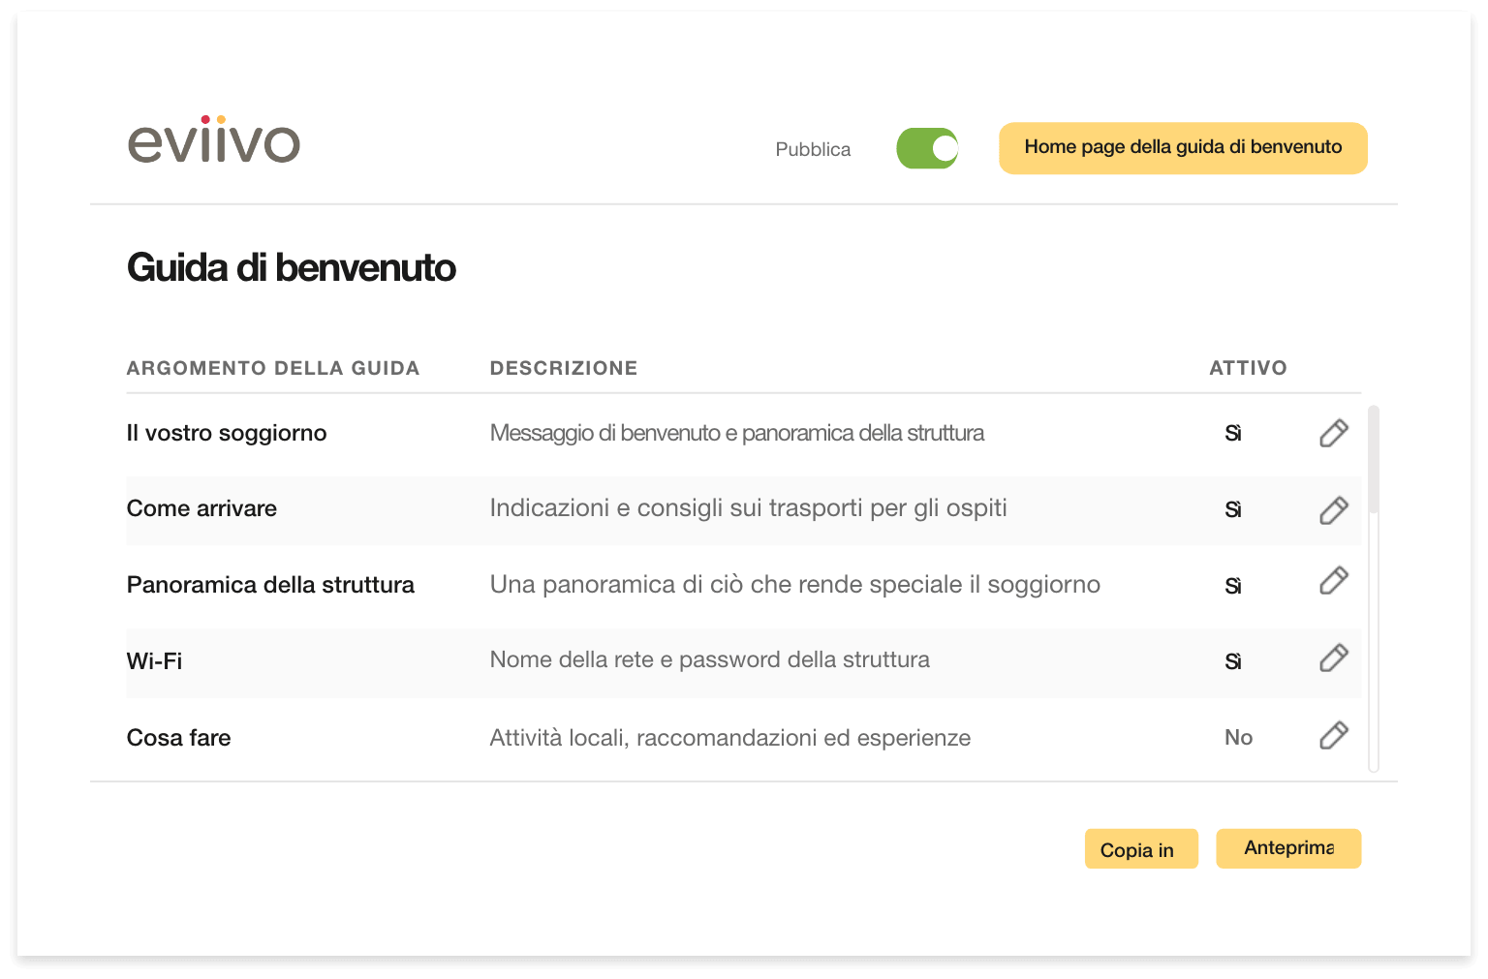Select the Wi-Fi topic name
Image resolution: width=1488 pixels, height=979 pixels.
coord(154,661)
